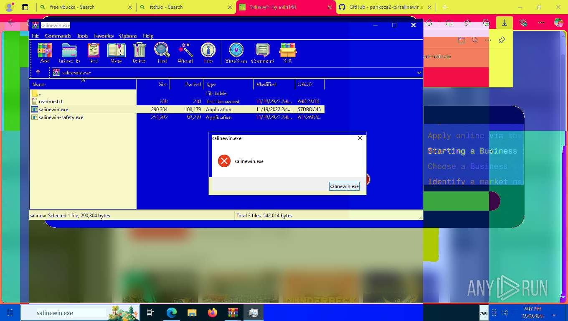Select salinewin.exe in the file list
This screenshot has width=568, height=321.
(177, 110)
